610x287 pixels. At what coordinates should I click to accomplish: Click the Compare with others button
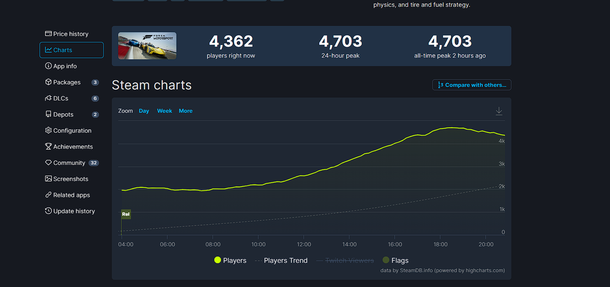click(x=471, y=85)
